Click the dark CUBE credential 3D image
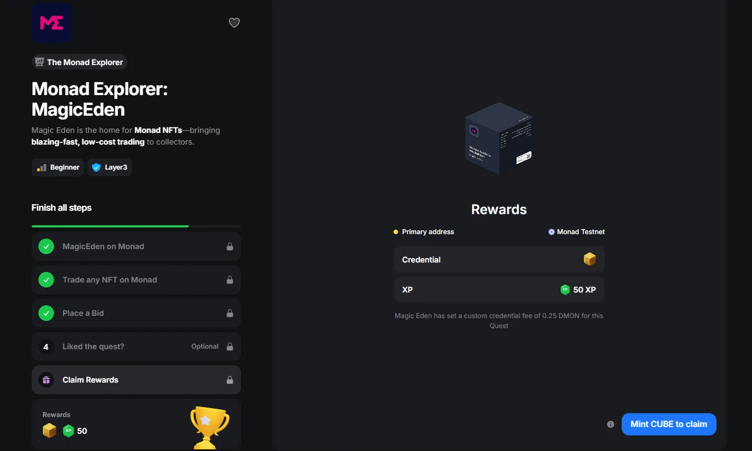The image size is (752, 451). [x=499, y=138]
